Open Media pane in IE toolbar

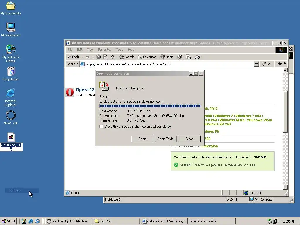click(x=167, y=57)
